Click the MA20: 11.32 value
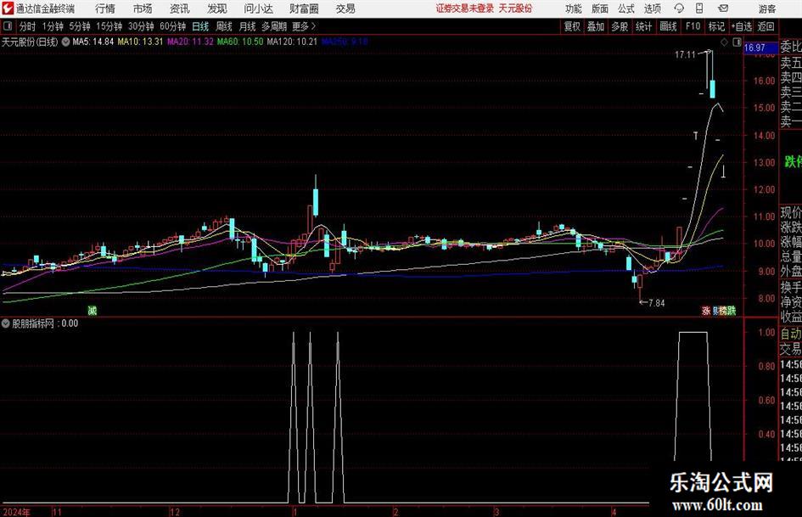This screenshot has width=802, height=517. click(190, 42)
